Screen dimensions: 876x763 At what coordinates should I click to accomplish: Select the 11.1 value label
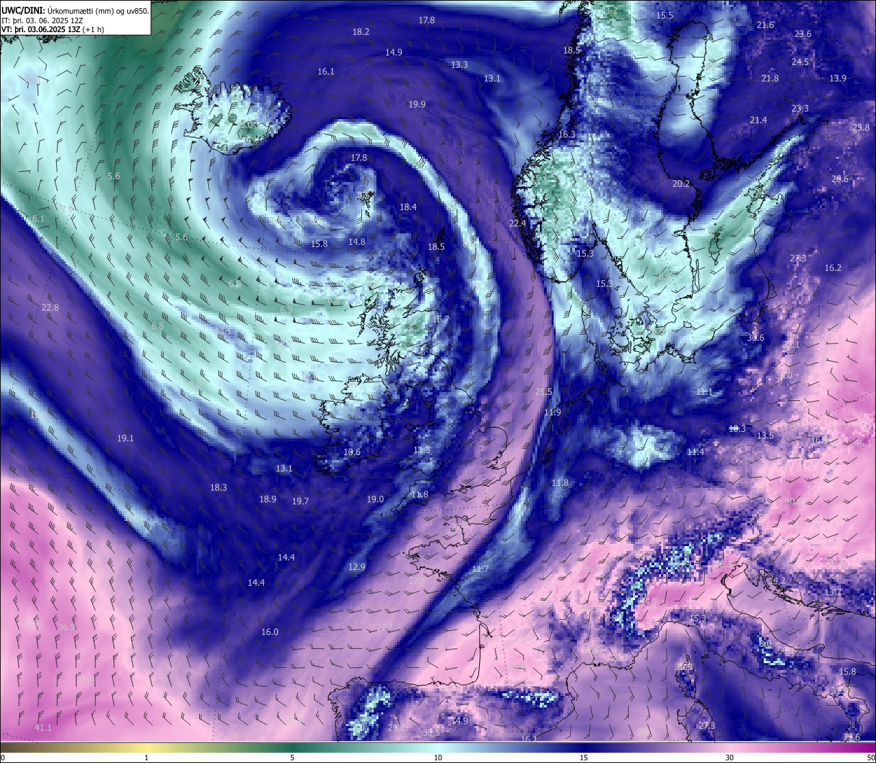pos(704,392)
